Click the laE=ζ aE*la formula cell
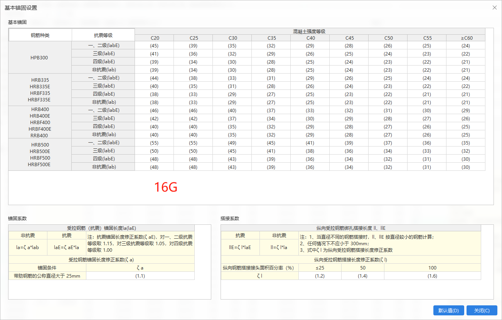Viewport: 502px width, 320px height. pyautogui.click(x=67, y=248)
